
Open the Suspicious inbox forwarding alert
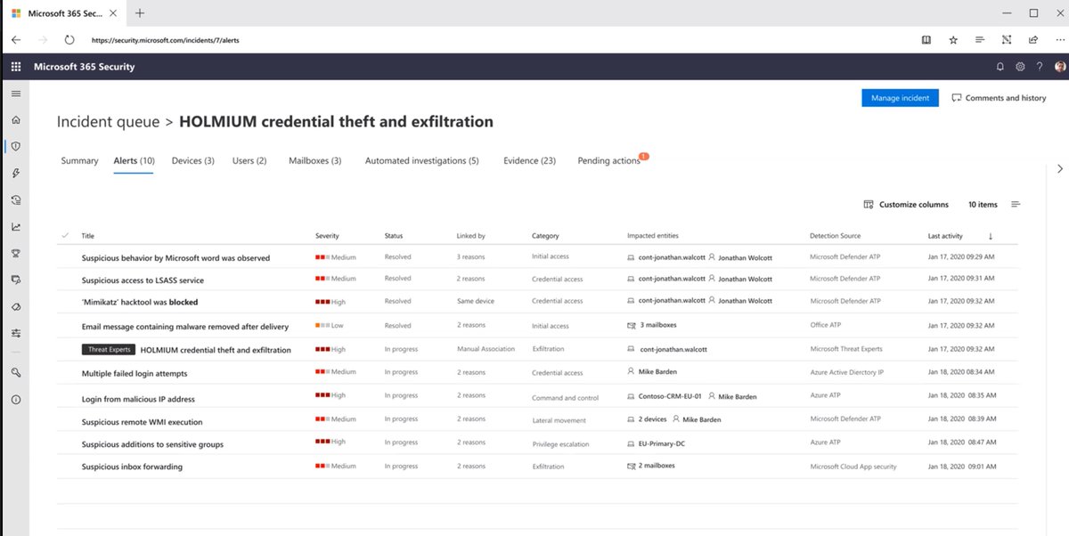click(132, 467)
